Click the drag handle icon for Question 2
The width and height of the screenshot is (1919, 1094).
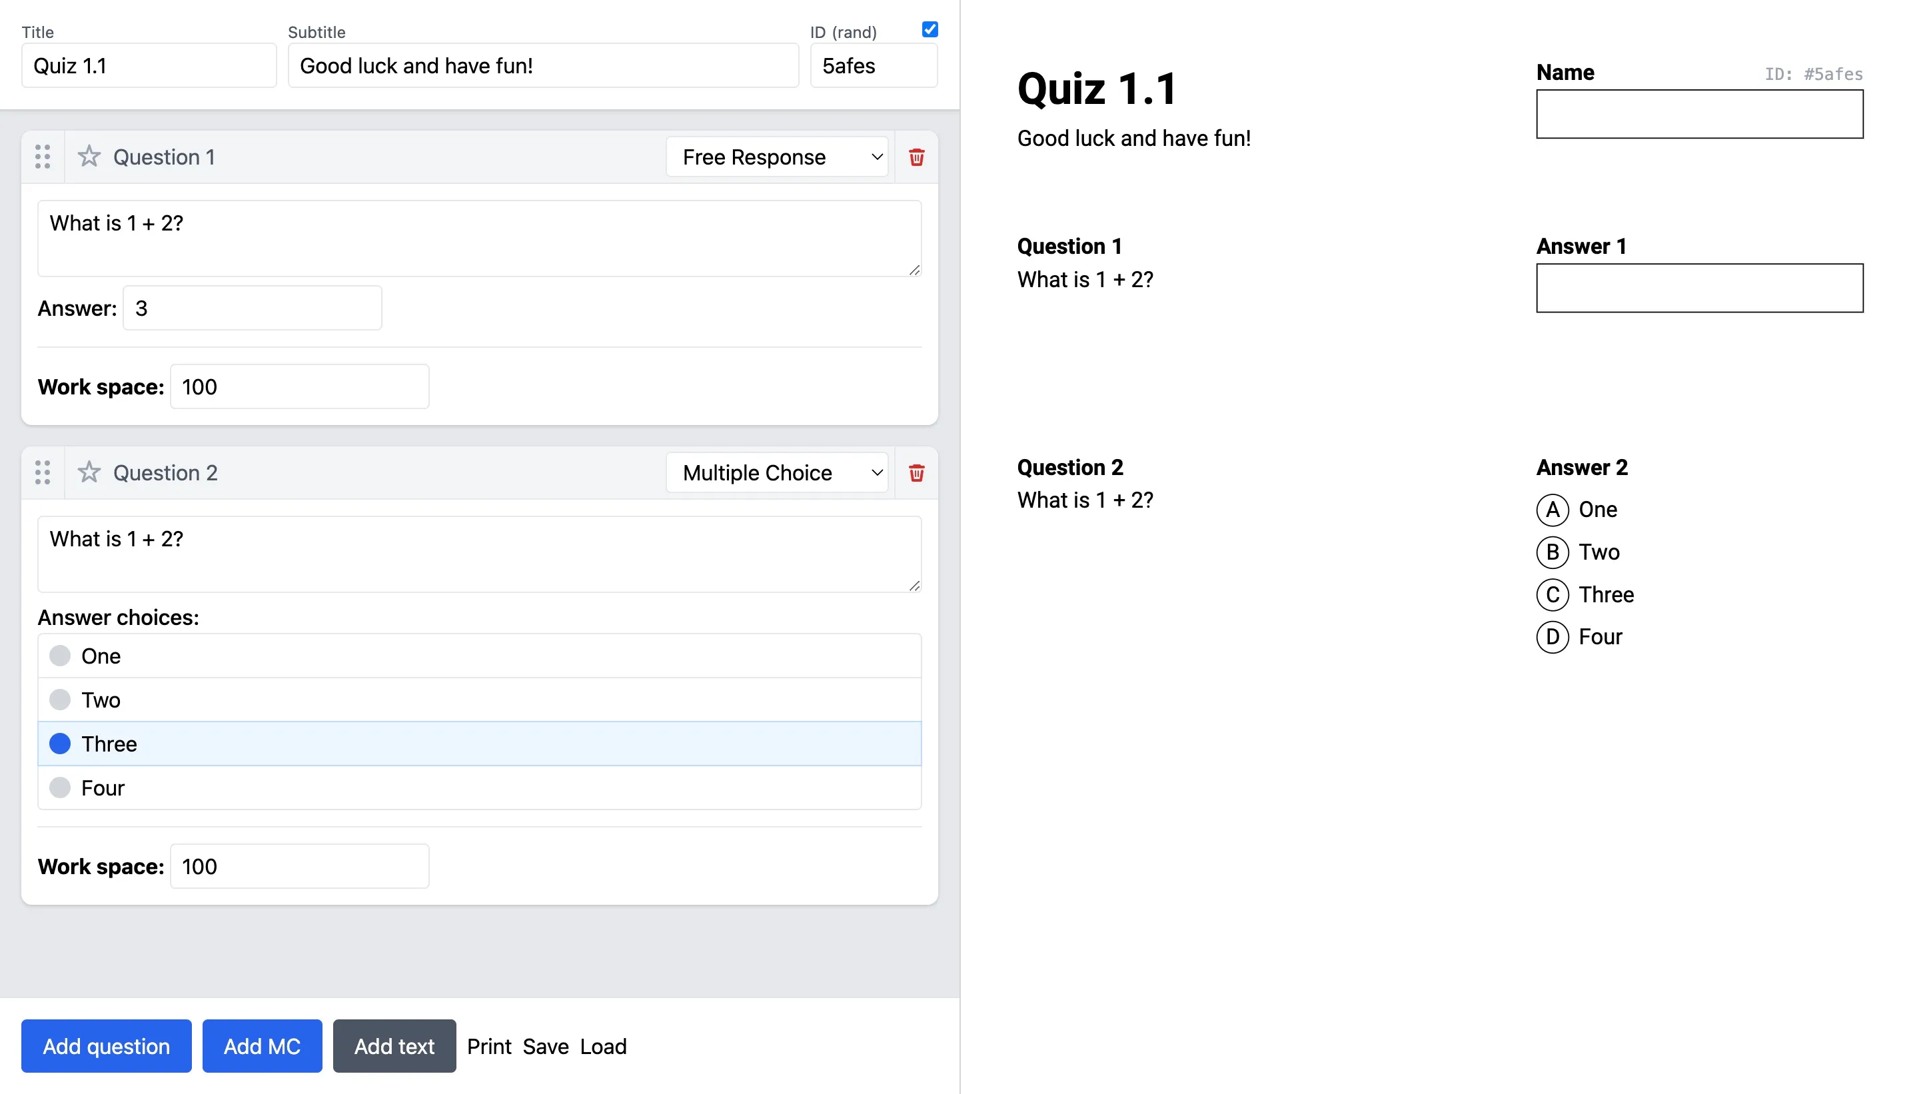click(43, 472)
